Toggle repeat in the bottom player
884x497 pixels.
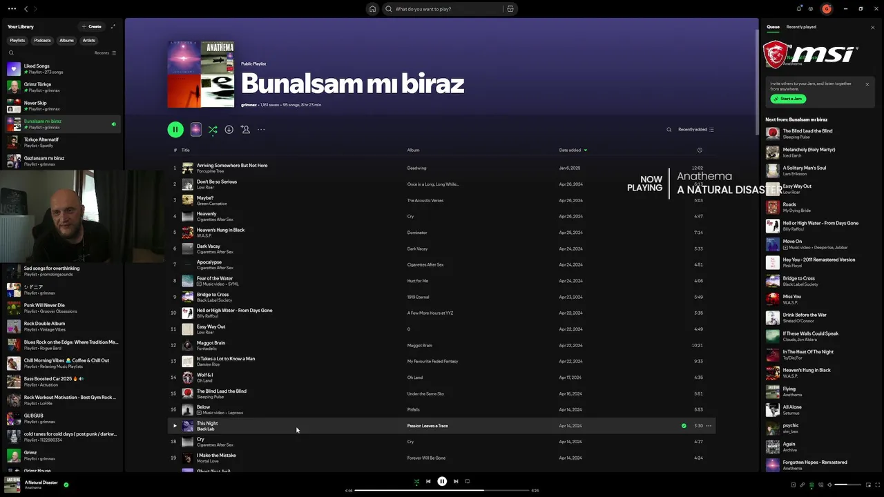point(468,482)
